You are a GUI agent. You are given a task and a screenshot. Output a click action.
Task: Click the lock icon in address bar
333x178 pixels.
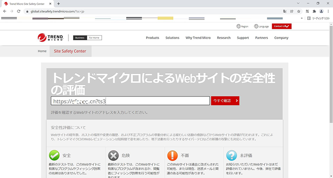(x=27, y=12)
